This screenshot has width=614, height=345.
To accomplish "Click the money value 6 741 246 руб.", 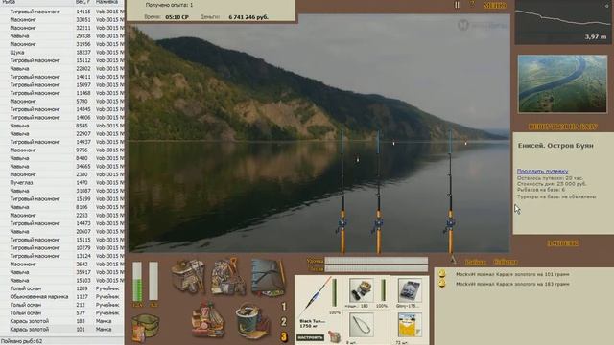I will point(248,17).
